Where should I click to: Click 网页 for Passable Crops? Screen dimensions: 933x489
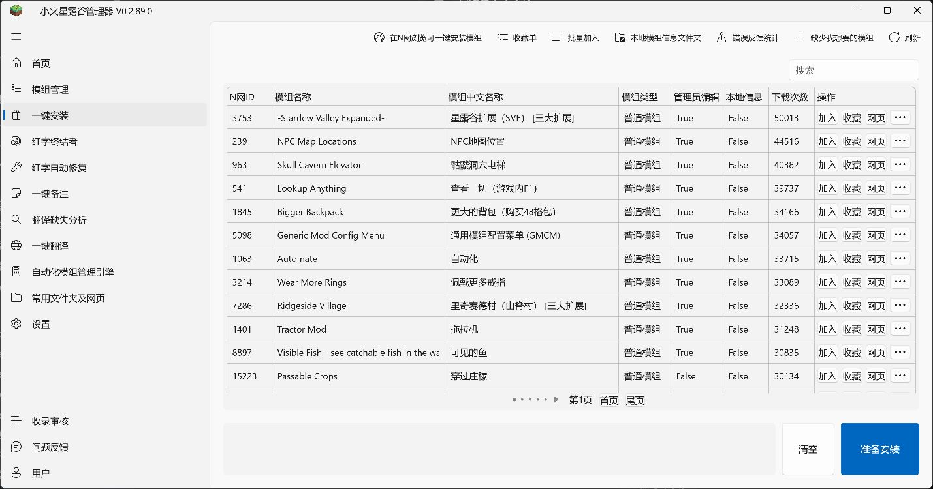[x=876, y=376]
